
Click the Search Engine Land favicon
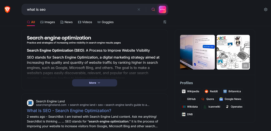30,103
